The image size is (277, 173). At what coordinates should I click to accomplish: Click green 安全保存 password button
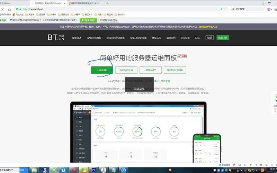pyautogui.click(x=88, y=20)
